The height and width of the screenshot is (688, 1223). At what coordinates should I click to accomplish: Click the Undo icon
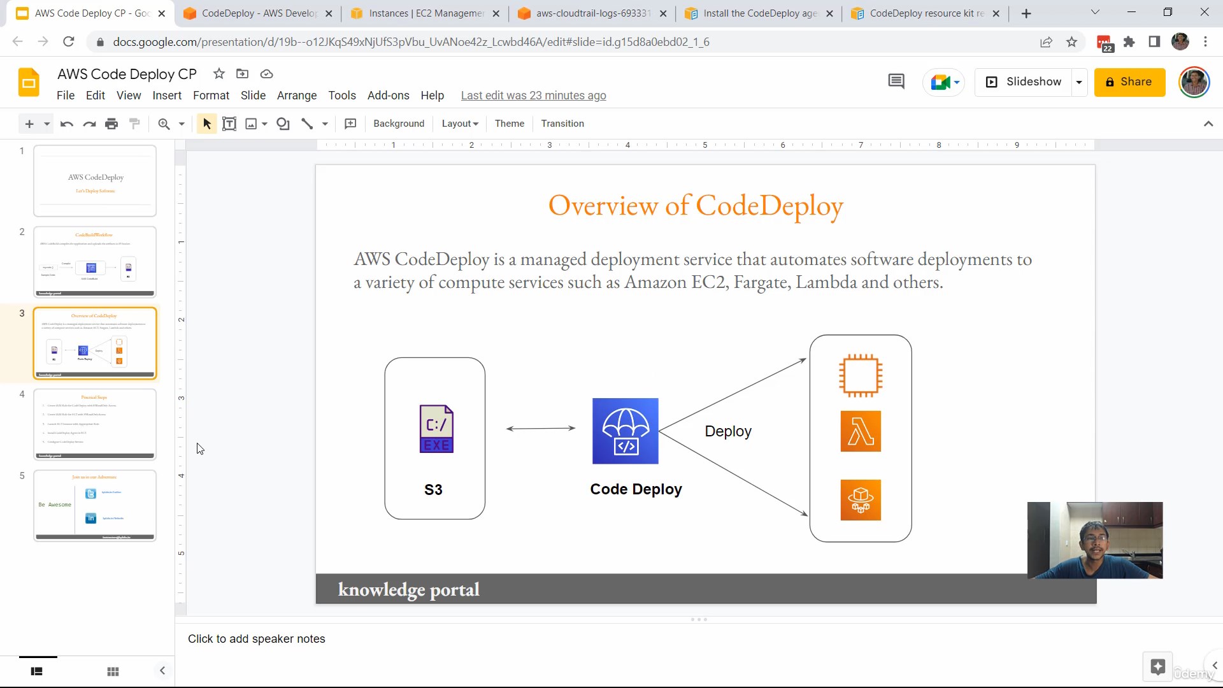[67, 124]
